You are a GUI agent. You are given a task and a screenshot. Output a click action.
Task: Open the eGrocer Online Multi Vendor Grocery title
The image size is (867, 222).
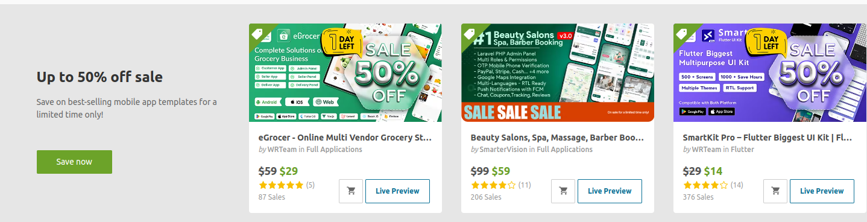[345, 138]
